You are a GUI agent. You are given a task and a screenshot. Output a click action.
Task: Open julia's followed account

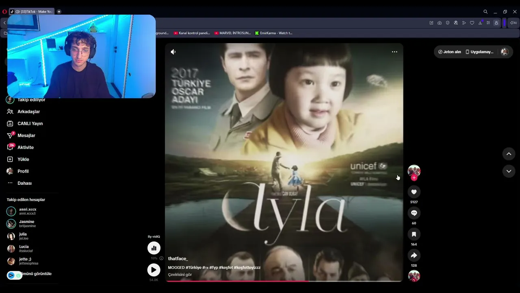point(18,236)
